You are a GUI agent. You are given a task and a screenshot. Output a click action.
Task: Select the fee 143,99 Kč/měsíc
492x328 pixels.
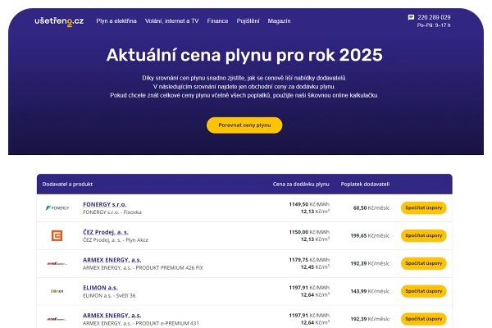370,291
